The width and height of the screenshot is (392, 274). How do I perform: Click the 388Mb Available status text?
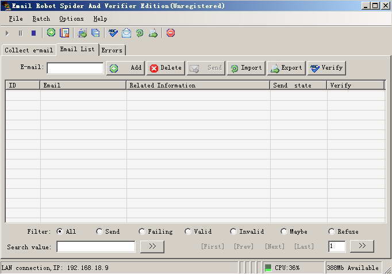[353, 268]
